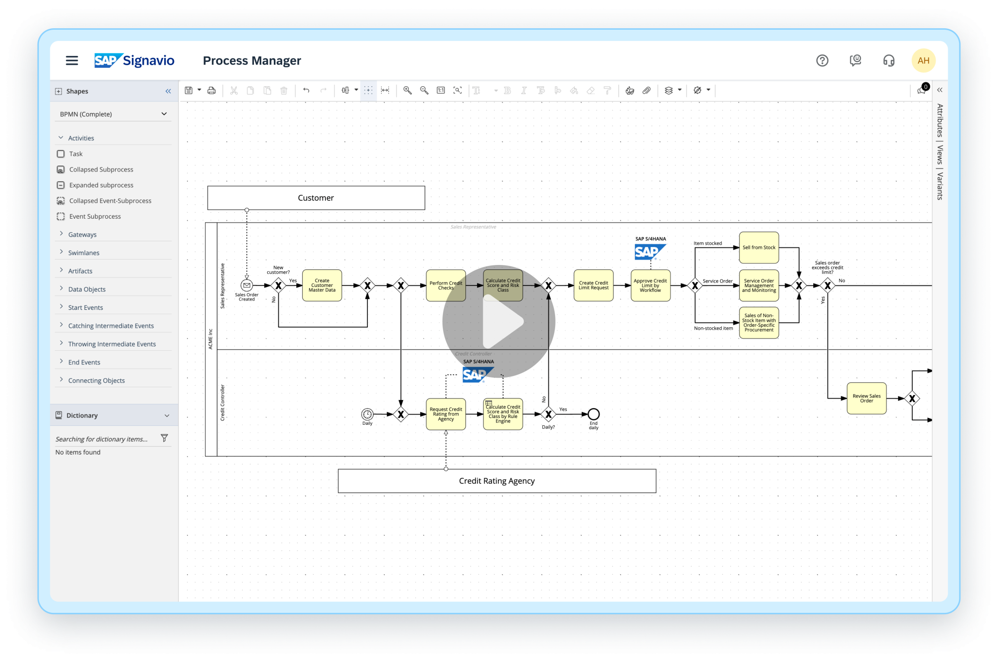Click the AH user avatar button
998x661 pixels.
(923, 60)
